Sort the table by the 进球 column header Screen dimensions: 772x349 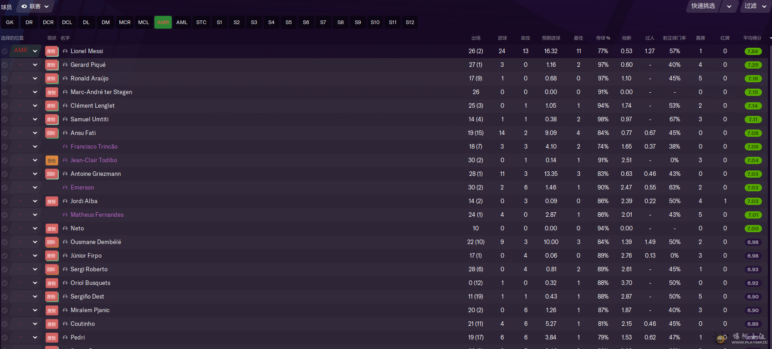[502, 38]
